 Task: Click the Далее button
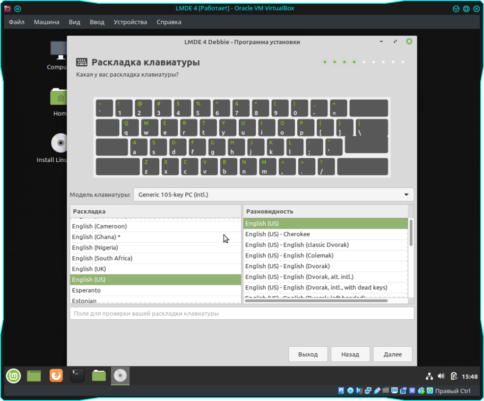coord(392,354)
